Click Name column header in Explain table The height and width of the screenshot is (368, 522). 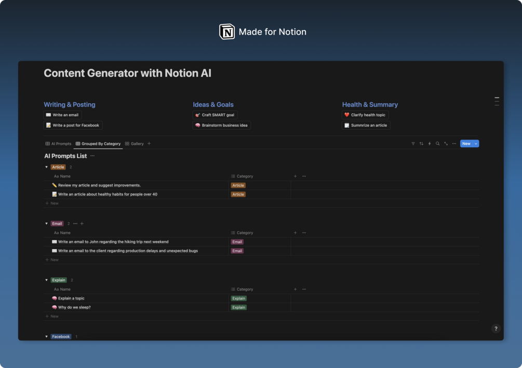[x=62, y=290]
